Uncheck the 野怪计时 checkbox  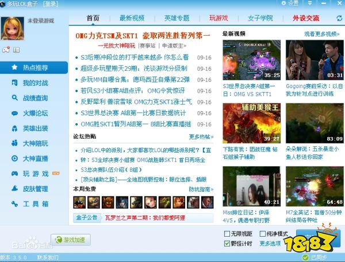pos(227,244)
